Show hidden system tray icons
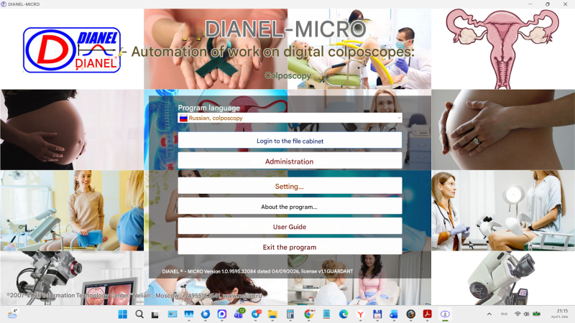 coord(489,314)
